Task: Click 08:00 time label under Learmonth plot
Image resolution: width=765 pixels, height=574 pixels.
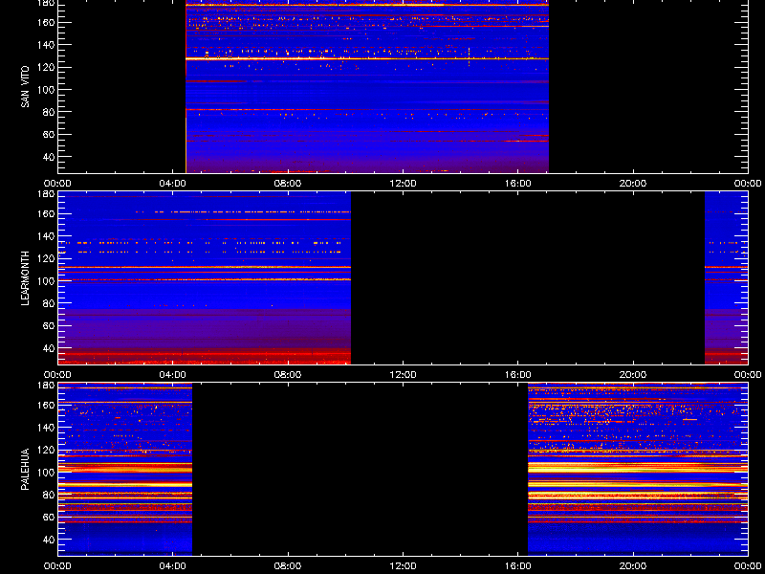Action: pyautogui.click(x=288, y=375)
